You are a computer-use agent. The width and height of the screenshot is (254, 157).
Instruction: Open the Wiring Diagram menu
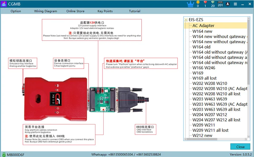[45, 11]
